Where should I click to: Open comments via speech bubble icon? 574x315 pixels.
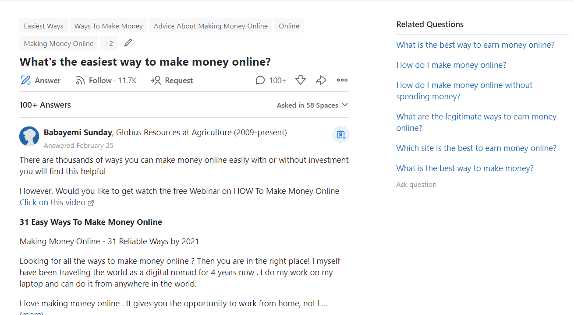[260, 80]
